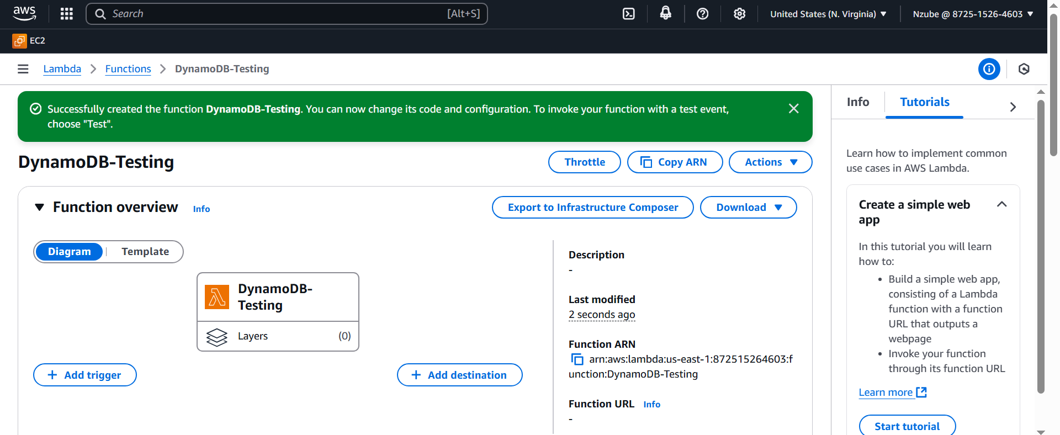Image resolution: width=1060 pixels, height=435 pixels.
Task: Click the '2 seconds ago' last modified text
Action: coord(602,315)
